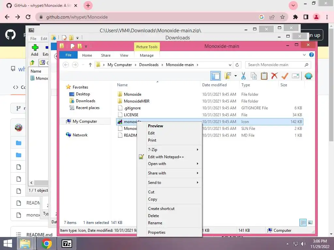Expand the 7-Zip submenu

click(x=169, y=150)
